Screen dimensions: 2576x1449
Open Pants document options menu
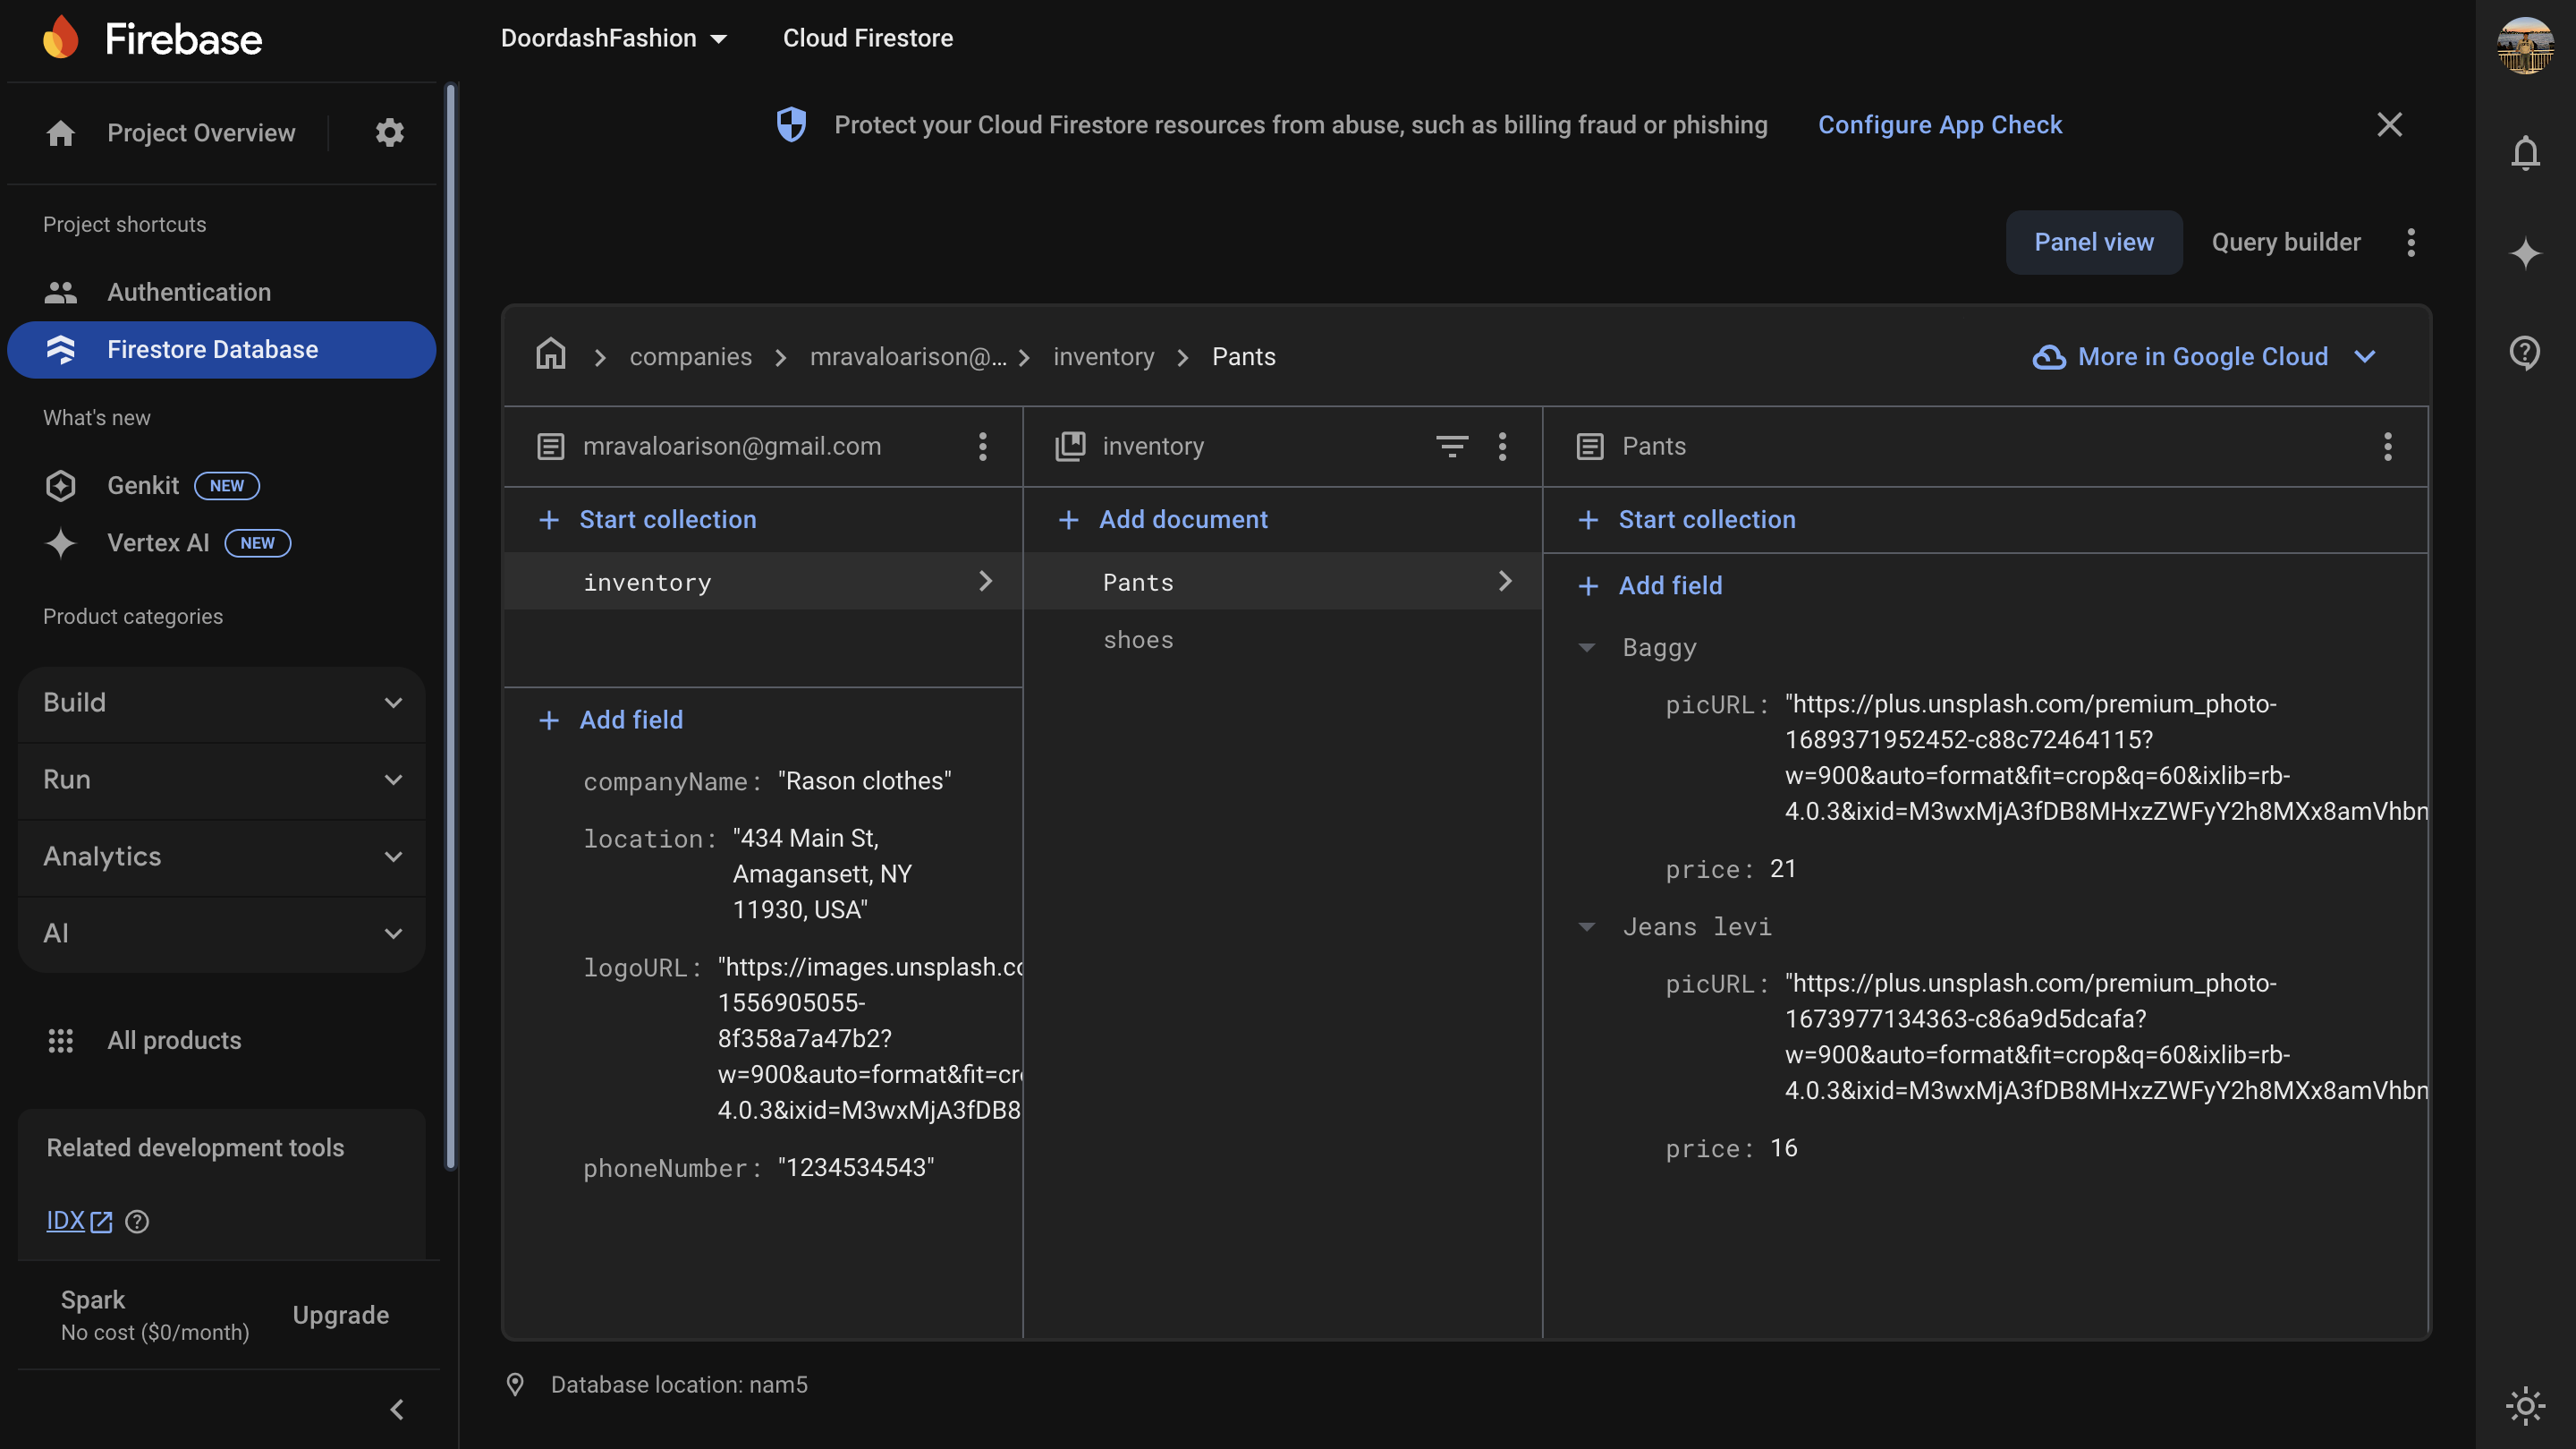2388,447
